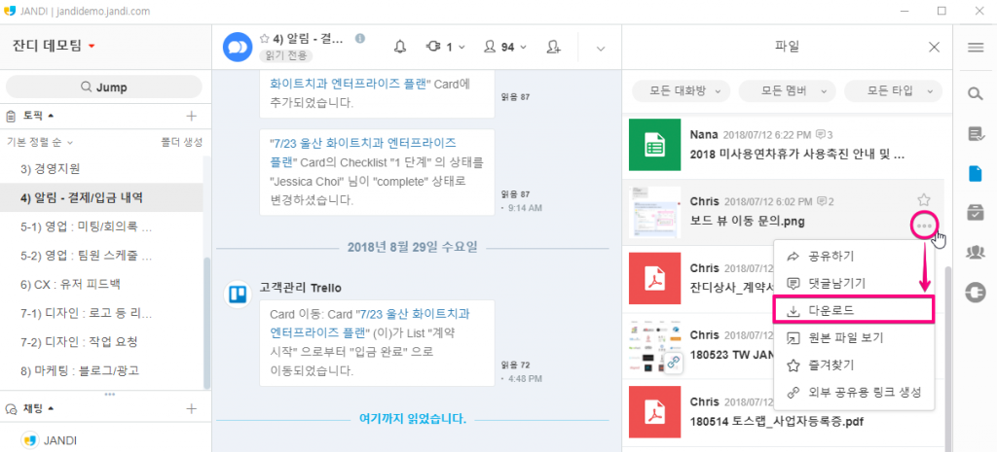Click the Jump search button

105,87
